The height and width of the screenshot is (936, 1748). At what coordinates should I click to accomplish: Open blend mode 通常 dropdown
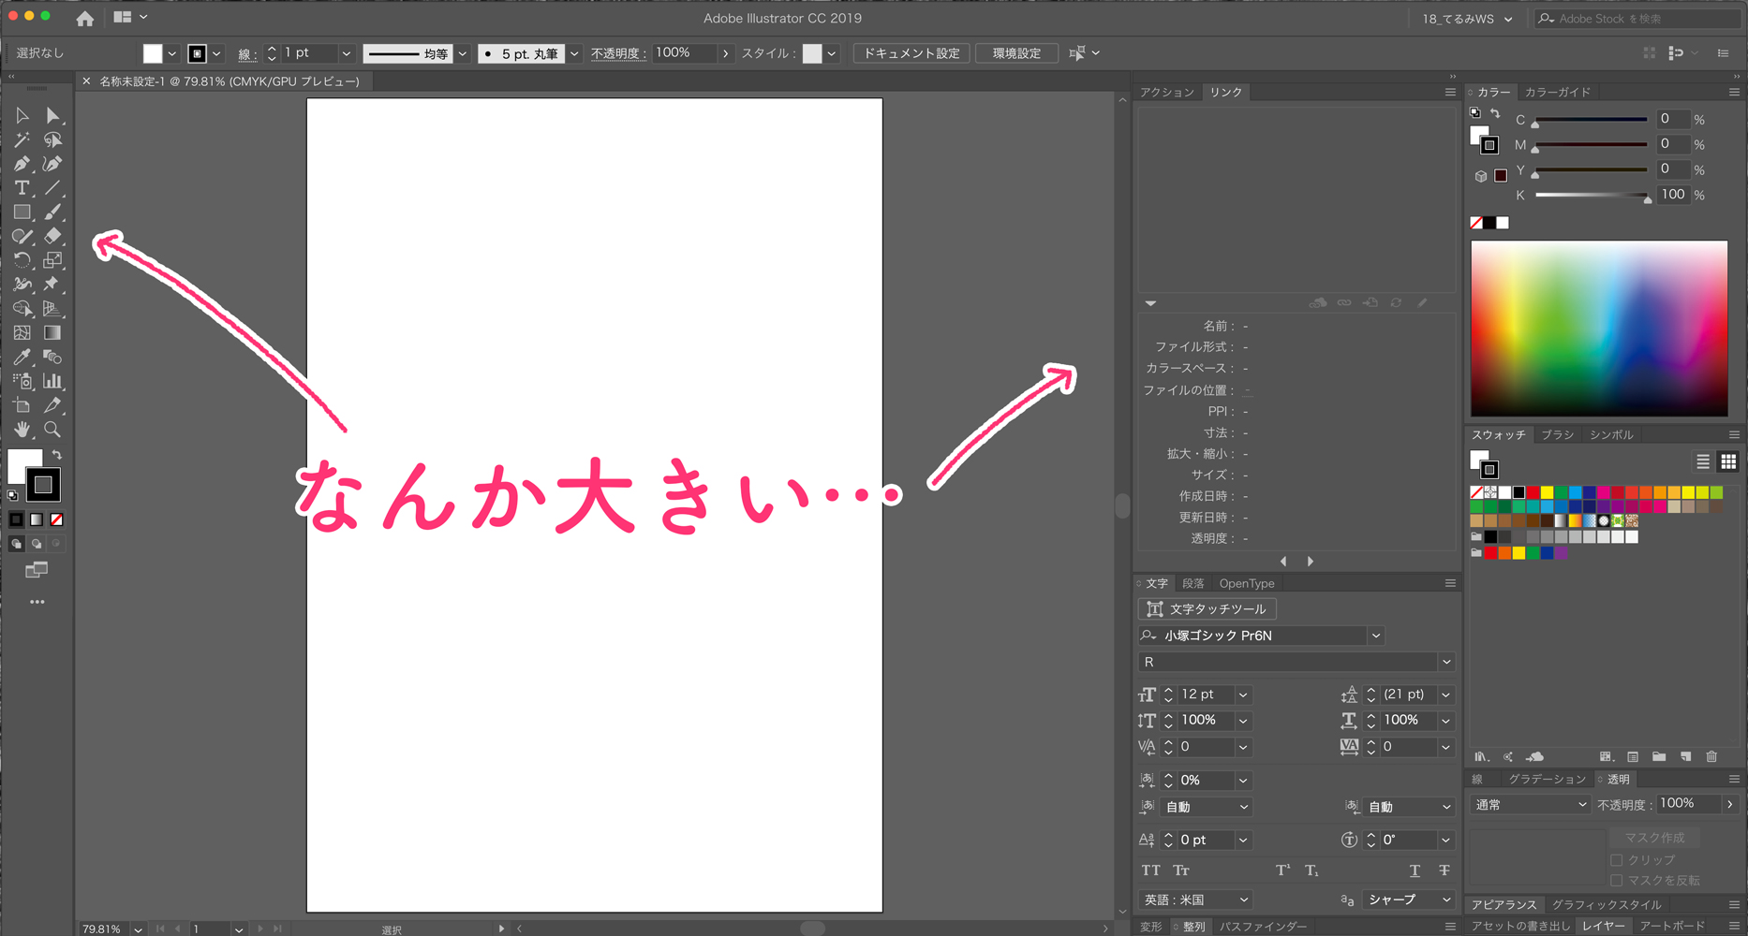1530,804
